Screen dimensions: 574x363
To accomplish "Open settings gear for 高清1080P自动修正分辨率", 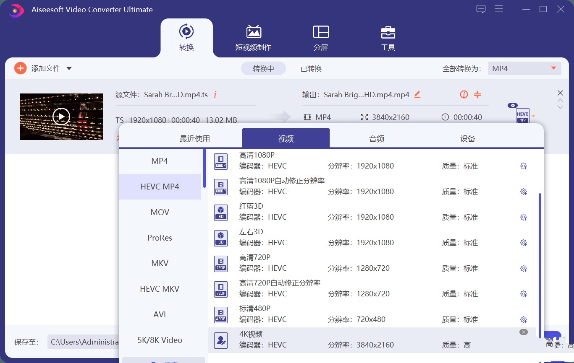I will click(524, 192).
